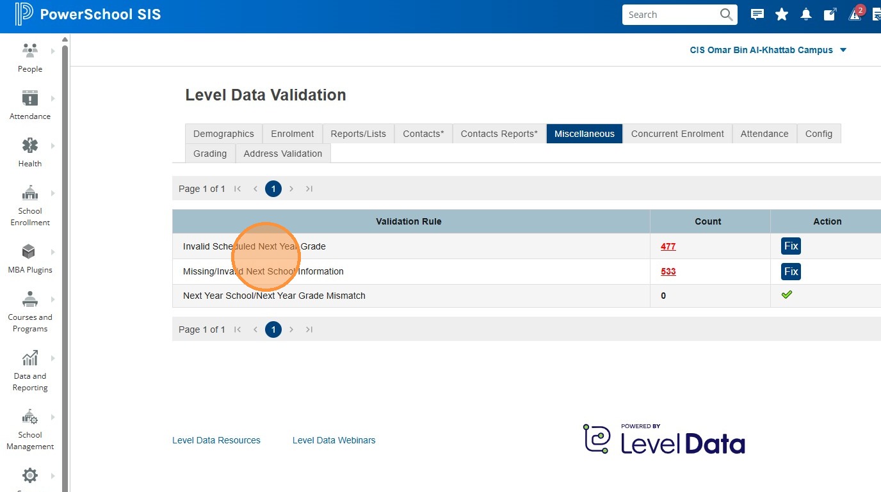Open the MBA Plugins cube icon

pos(29,251)
